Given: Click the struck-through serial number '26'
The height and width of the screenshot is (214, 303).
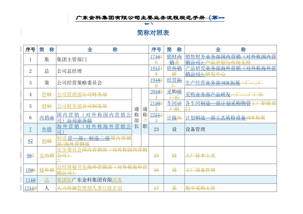Looking at the screenshot, I should [156, 170].
